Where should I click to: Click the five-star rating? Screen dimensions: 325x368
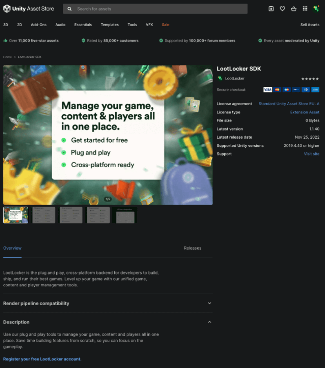[310, 79]
